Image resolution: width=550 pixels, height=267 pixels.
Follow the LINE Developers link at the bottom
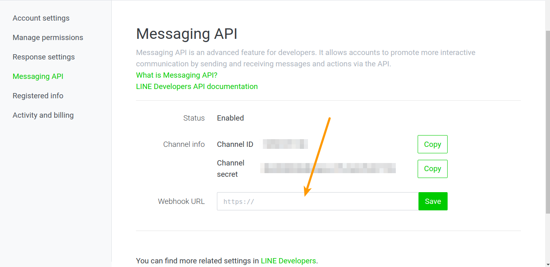pos(288,261)
